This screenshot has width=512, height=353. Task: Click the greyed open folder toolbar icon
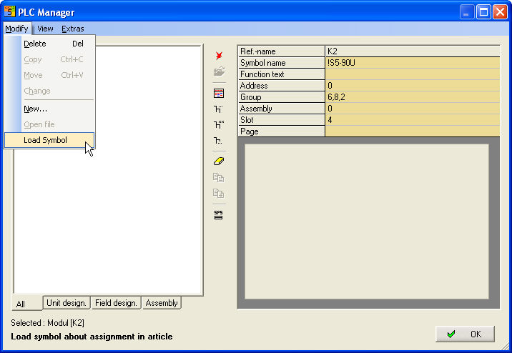tap(219, 71)
